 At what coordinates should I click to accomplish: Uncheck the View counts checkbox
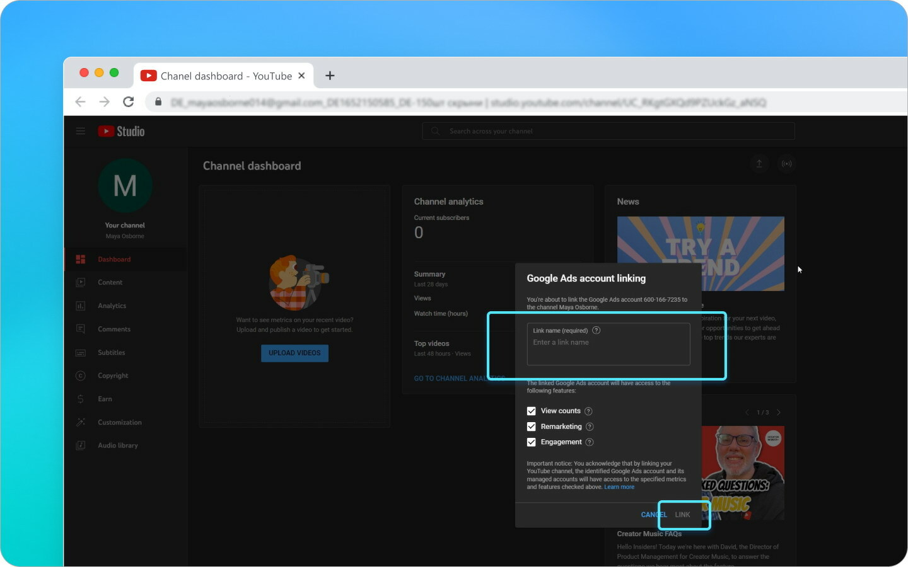(532, 411)
